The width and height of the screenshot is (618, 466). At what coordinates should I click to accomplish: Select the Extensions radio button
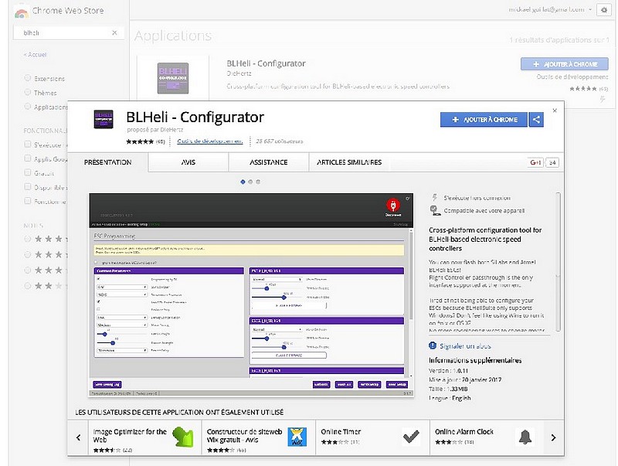tap(28, 78)
